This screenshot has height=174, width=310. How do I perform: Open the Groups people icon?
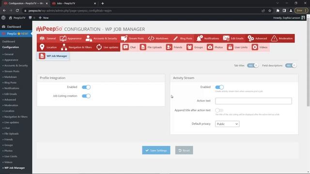(189, 47)
